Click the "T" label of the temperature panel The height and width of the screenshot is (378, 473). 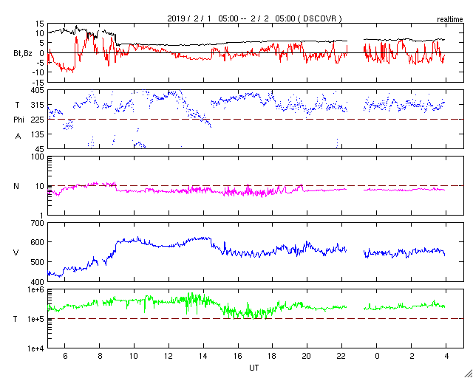coord(16,319)
